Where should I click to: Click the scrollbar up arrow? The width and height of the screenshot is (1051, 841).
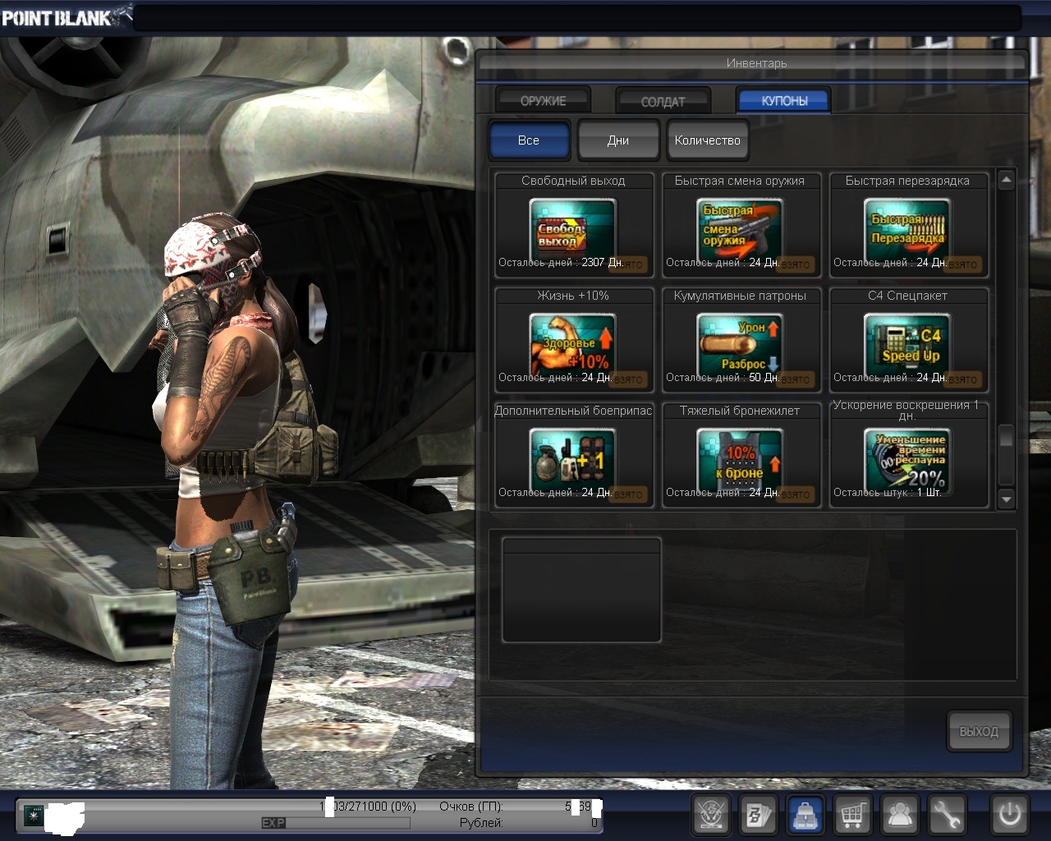tap(1007, 180)
